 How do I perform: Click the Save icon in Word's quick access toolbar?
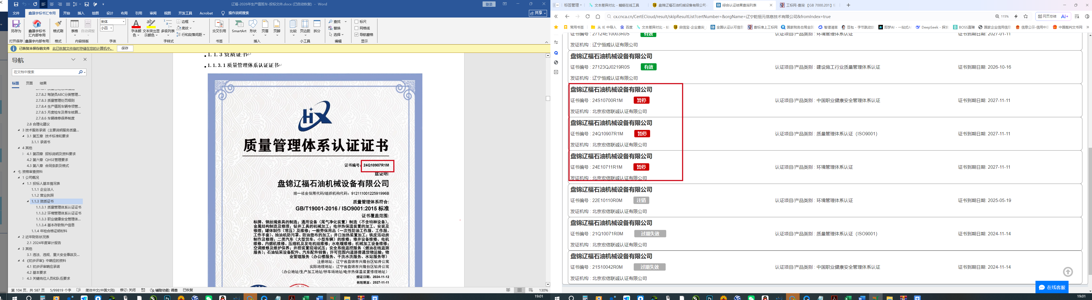[16, 4]
